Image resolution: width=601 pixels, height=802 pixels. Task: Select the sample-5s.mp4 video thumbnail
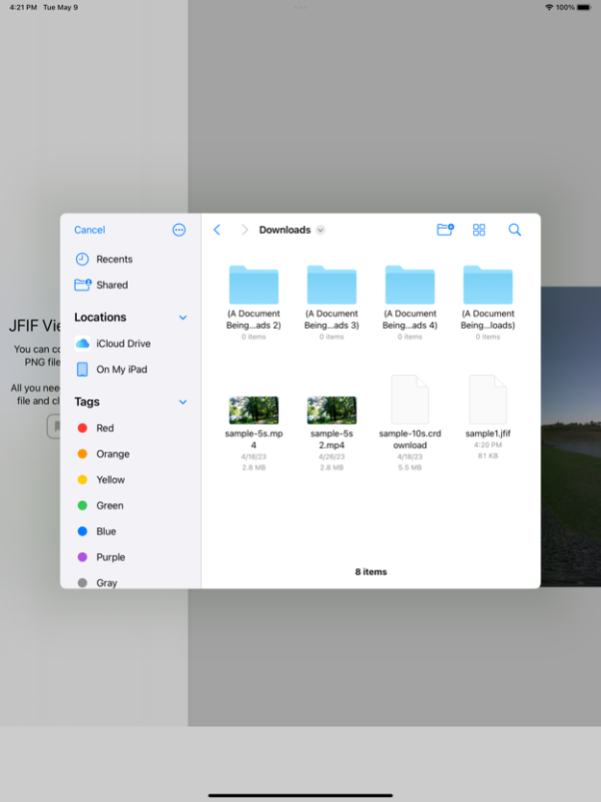254,411
